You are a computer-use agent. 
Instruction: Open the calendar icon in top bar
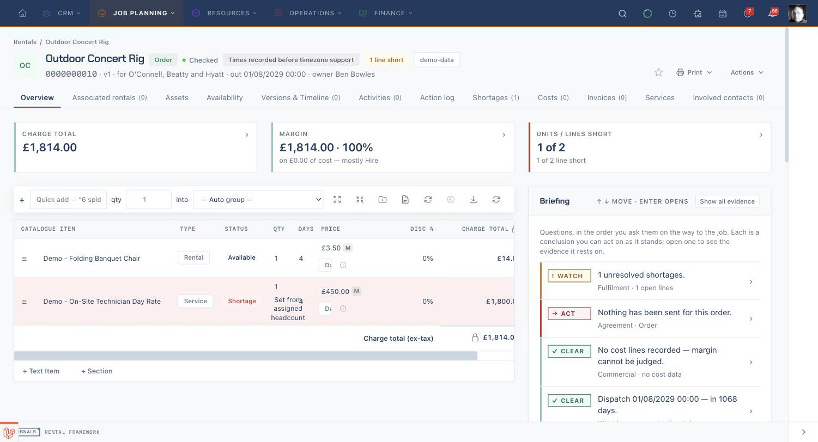(x=723, y=14)
